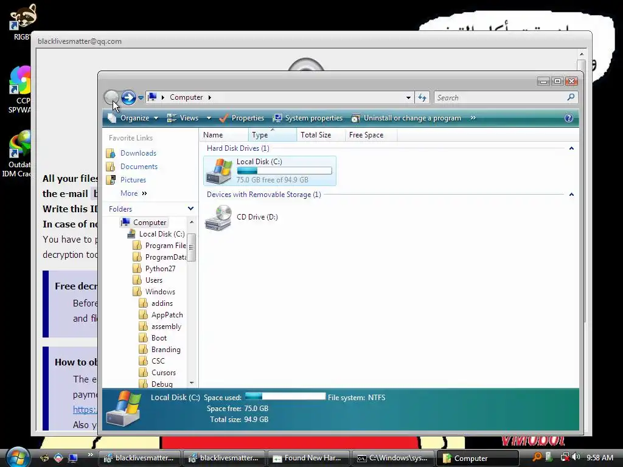This screenshot has height=467, width=623.
Task: Click Properties in the toolbar
Action: pyautogui.click(x=242, y=118)
